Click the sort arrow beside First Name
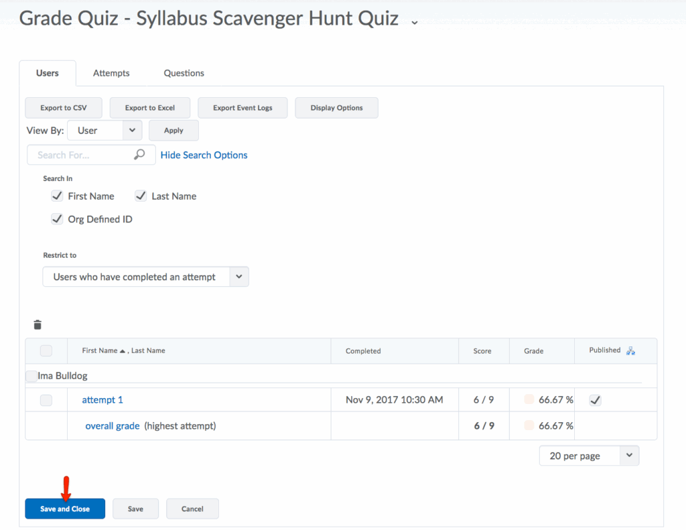This screenshot has width=686, height=530. pyautogui.click(x=123, y=350)
